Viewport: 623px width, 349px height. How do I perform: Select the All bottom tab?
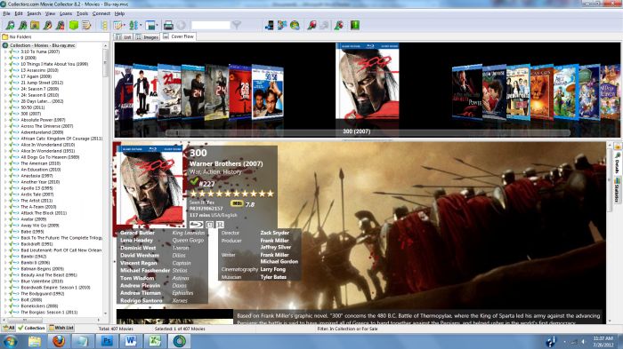click(x=8, y=328)
